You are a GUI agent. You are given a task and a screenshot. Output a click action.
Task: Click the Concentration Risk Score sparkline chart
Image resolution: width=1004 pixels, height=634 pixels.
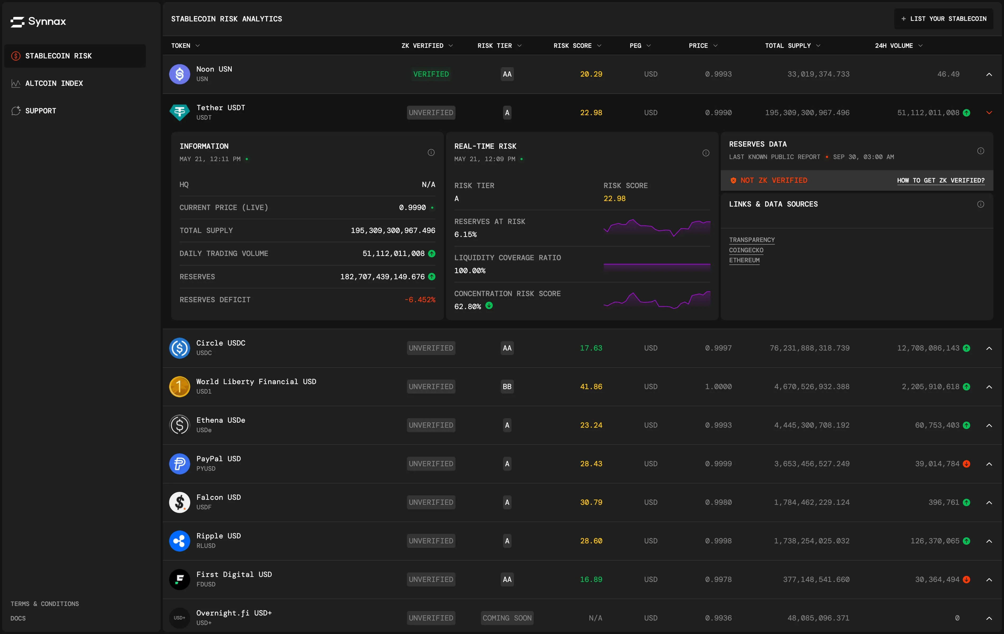(x=657, y=300)
